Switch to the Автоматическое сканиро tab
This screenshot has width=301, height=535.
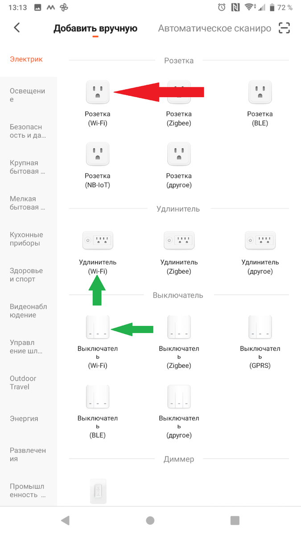[214, 28]
